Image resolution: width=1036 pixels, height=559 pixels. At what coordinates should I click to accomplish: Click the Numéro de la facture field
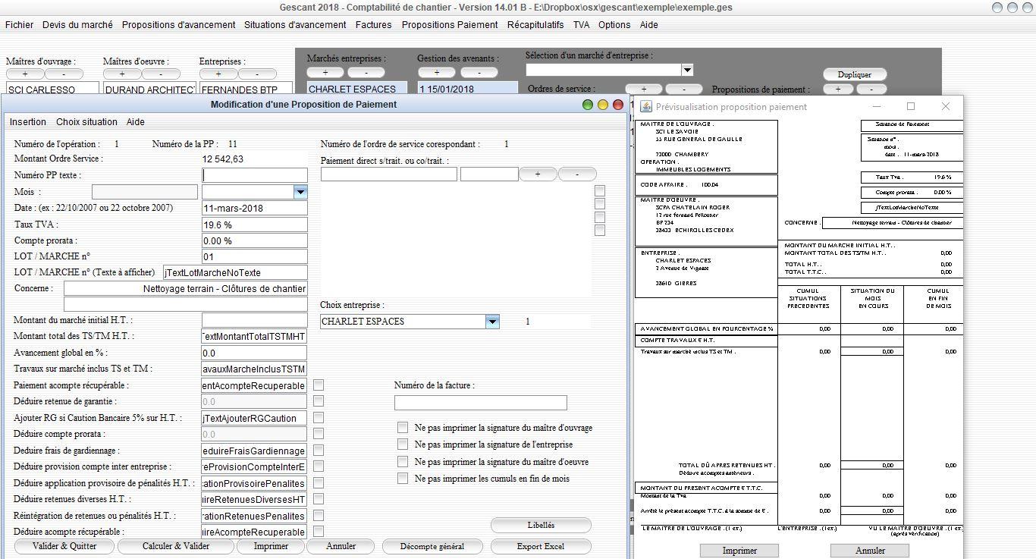pyautogui.click(x=481, y=403)
